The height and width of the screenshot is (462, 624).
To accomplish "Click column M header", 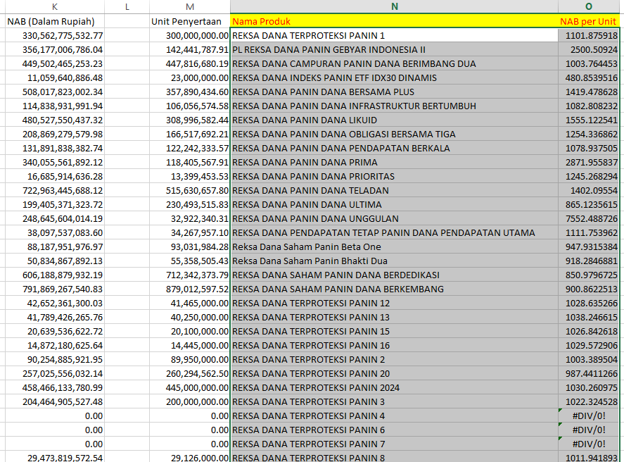I will tap(189, 6).
